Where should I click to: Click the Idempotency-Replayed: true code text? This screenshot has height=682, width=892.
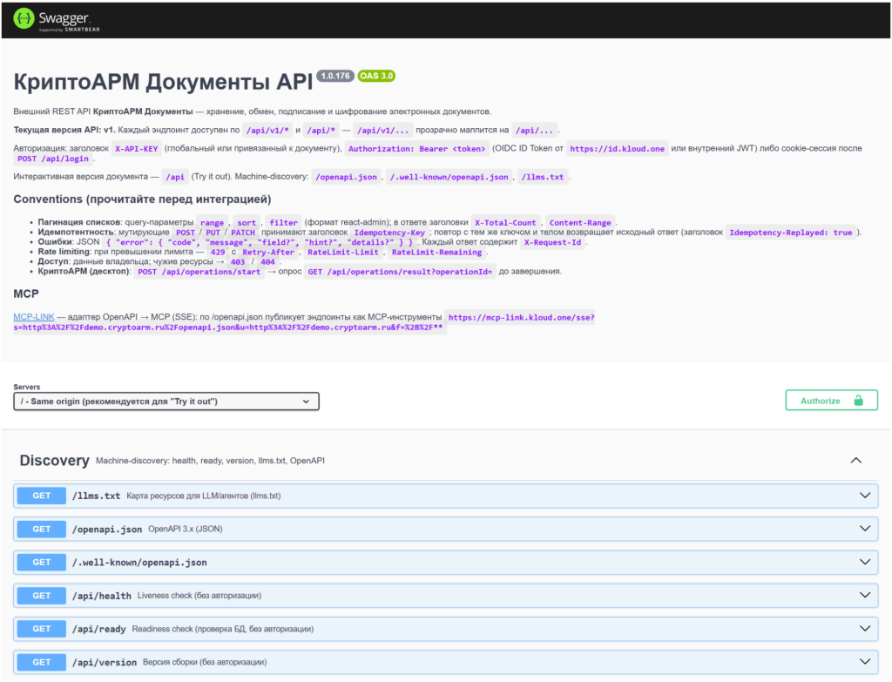[791, 232]
